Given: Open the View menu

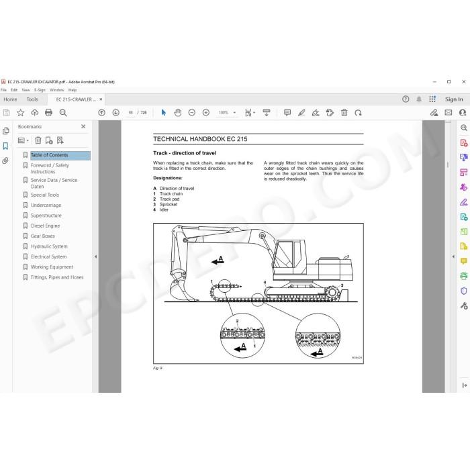Looking at the screenshot, I should [x=26, y=90].
